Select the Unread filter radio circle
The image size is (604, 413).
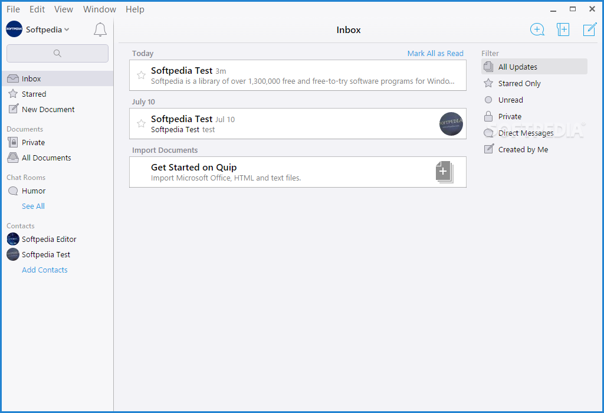[488, 100]
